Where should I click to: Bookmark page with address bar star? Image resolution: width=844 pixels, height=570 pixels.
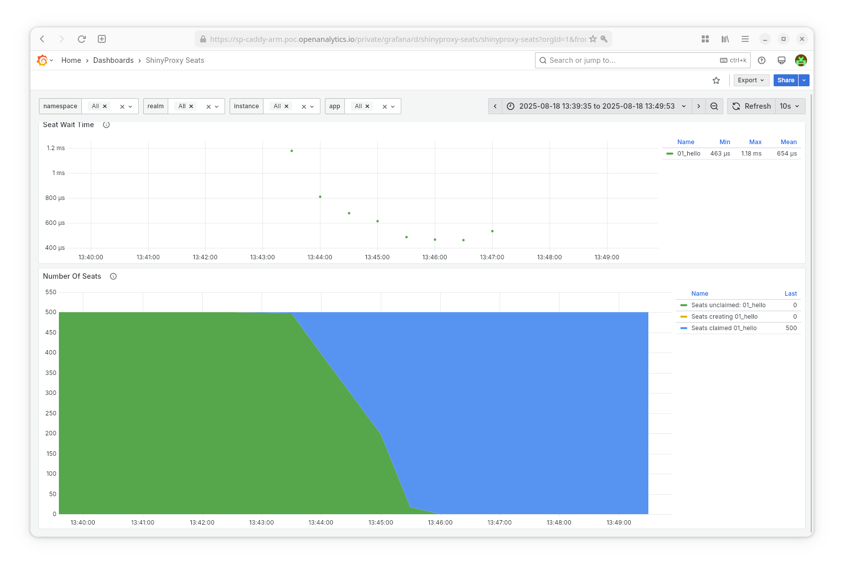pos(593,39)
